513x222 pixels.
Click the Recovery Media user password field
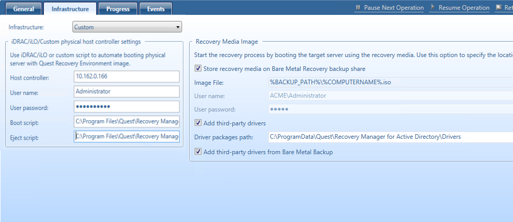(390, 109)
